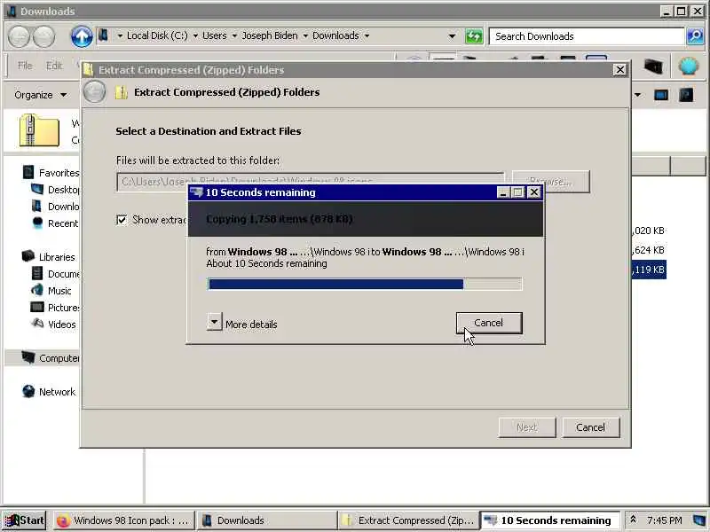Screen dimensions: 710x532
Task: Click the computer icon in address bar
Action: (104, 35)
